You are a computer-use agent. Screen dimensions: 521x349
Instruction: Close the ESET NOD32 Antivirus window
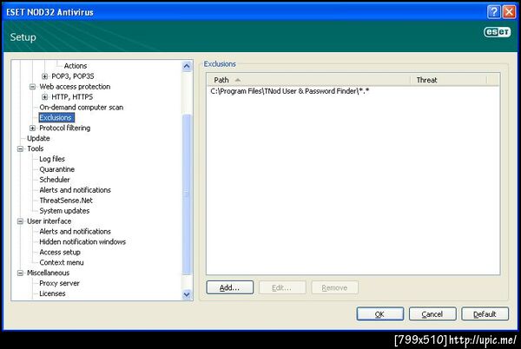pyautogui.click(x=509, y=12)
